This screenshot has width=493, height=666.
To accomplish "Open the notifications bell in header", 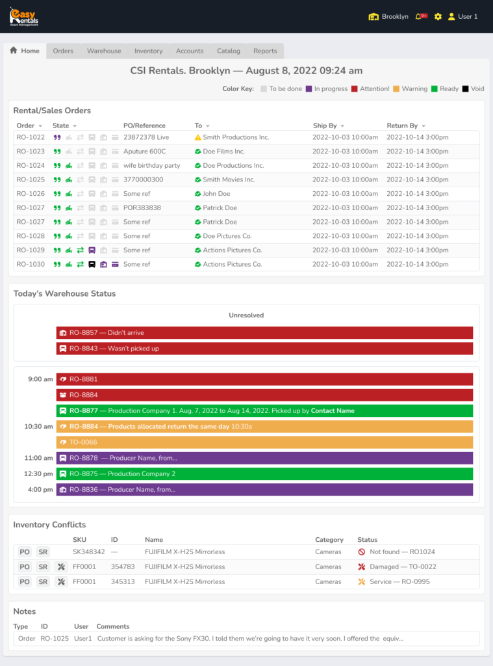I will [x=419, y=16].
